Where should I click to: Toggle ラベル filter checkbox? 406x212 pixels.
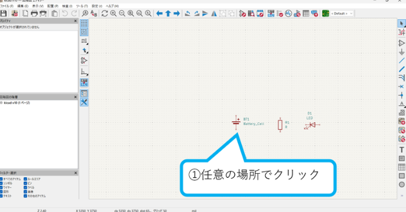(x=26, y=188)
